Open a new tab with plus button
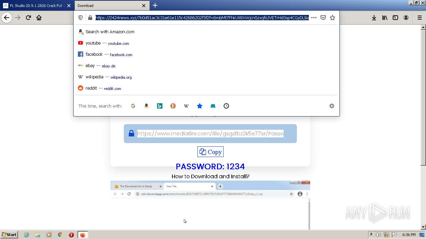 (155, 5)
